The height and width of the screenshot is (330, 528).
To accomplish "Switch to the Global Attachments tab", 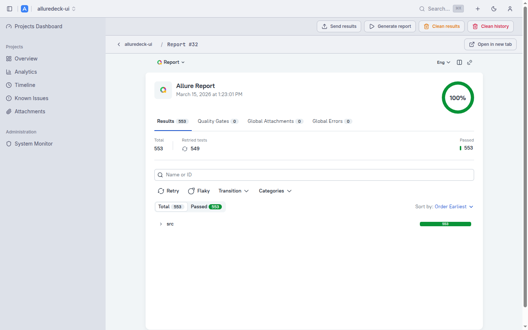I will point(275,121).
